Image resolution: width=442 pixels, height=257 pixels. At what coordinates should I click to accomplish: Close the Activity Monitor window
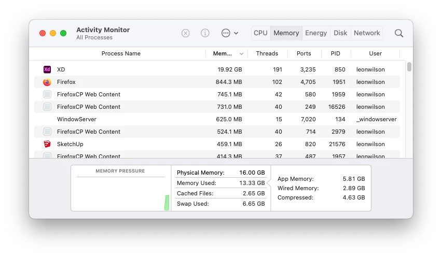43,33
